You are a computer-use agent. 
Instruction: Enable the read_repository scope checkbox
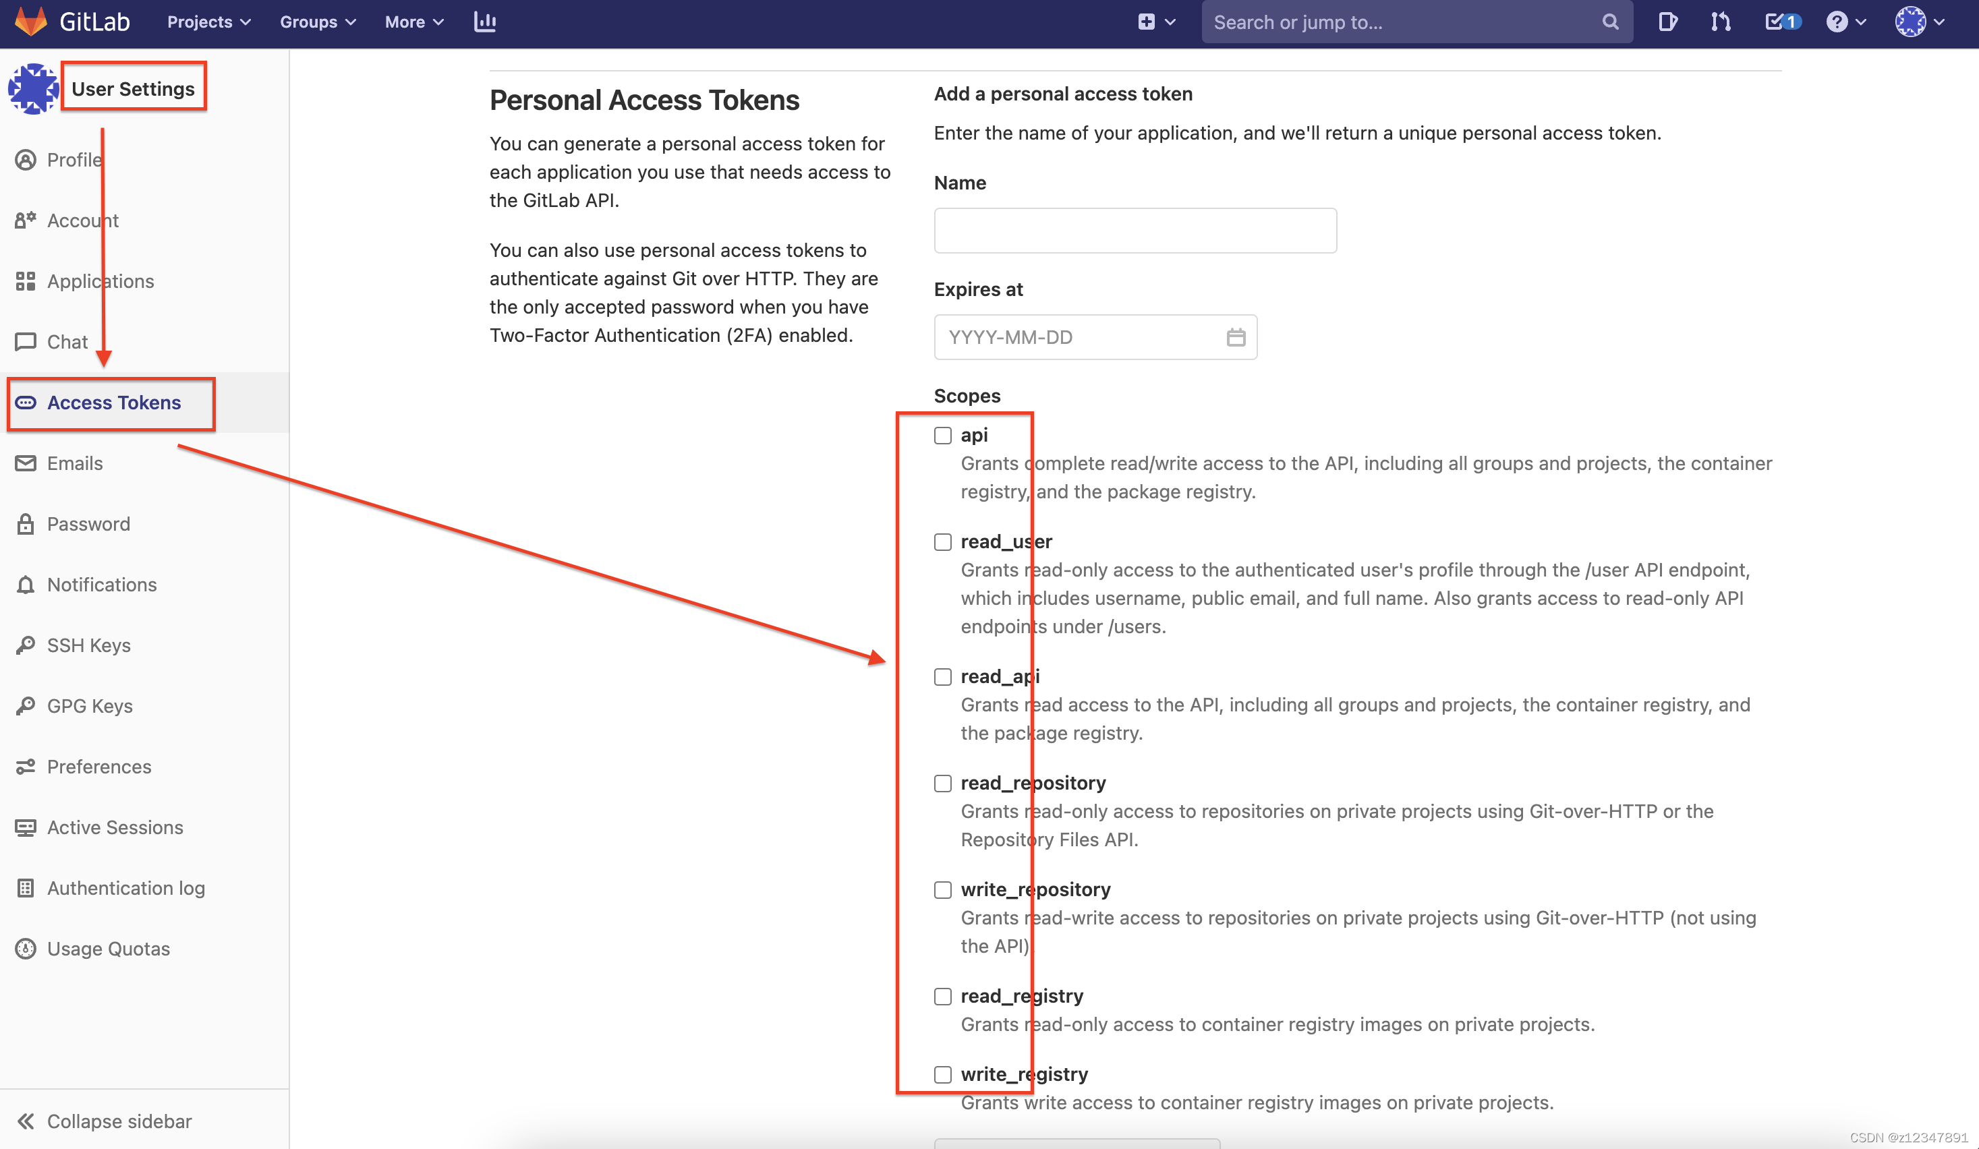[941, 782]
